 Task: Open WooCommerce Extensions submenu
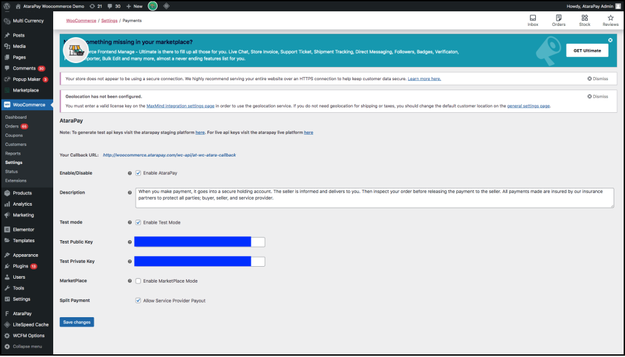pyautogui.click(x=16, y=180)
